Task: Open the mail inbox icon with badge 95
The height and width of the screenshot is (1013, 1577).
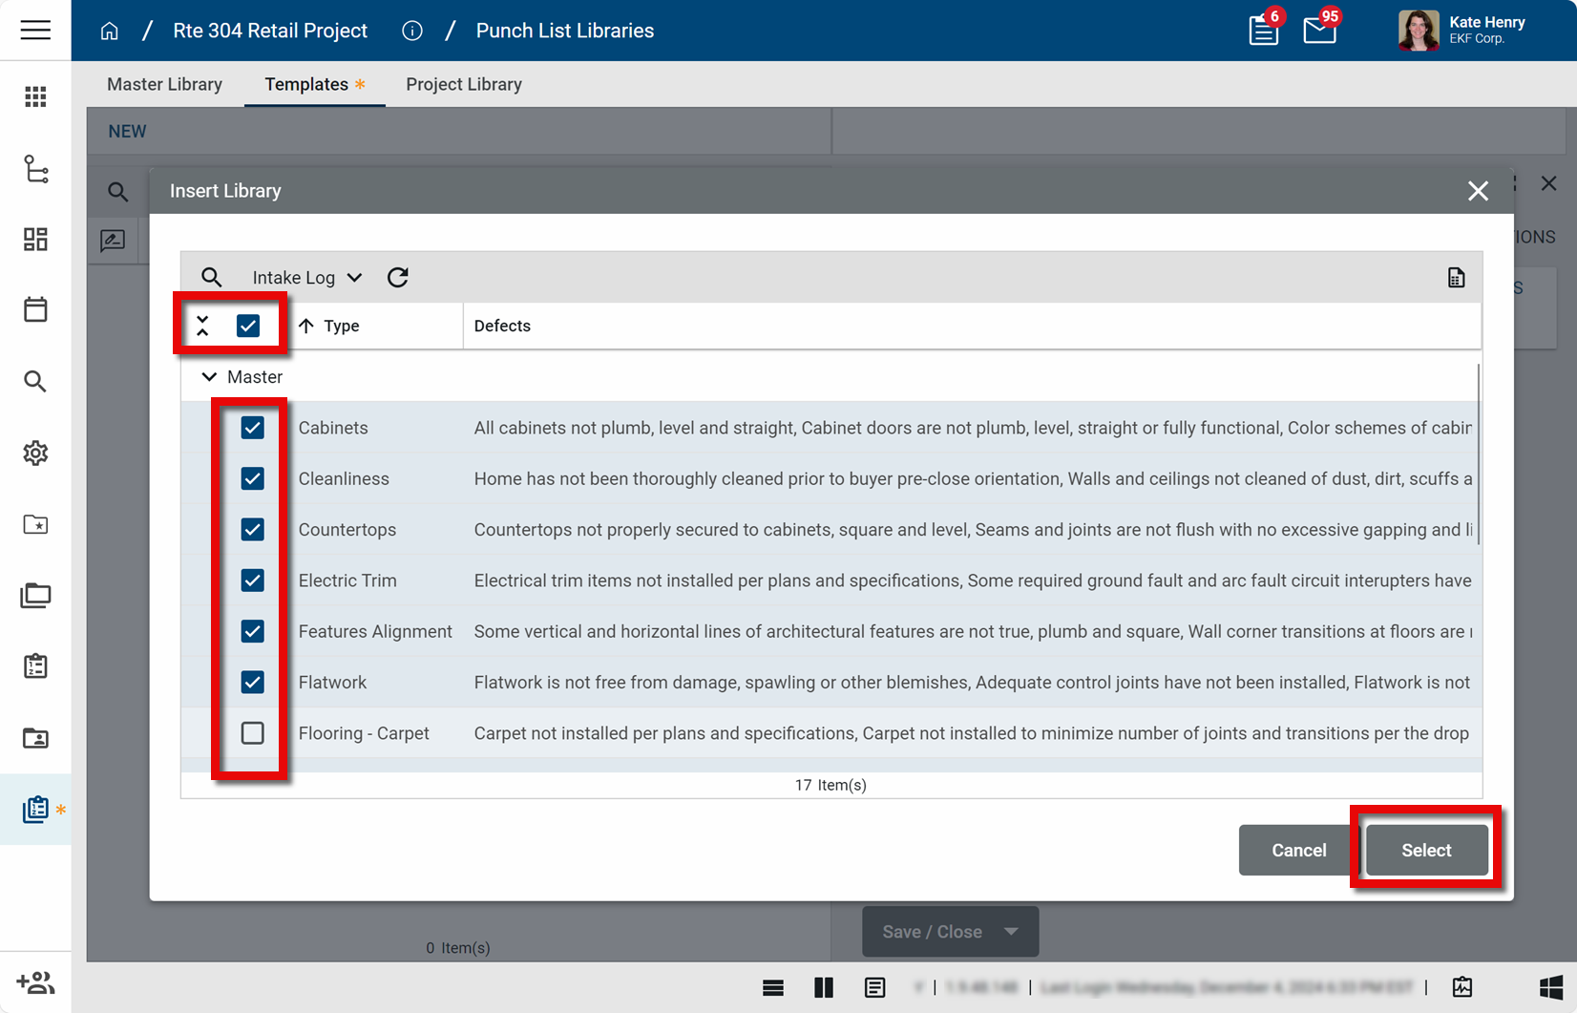Action: (x=1319, y=31)
